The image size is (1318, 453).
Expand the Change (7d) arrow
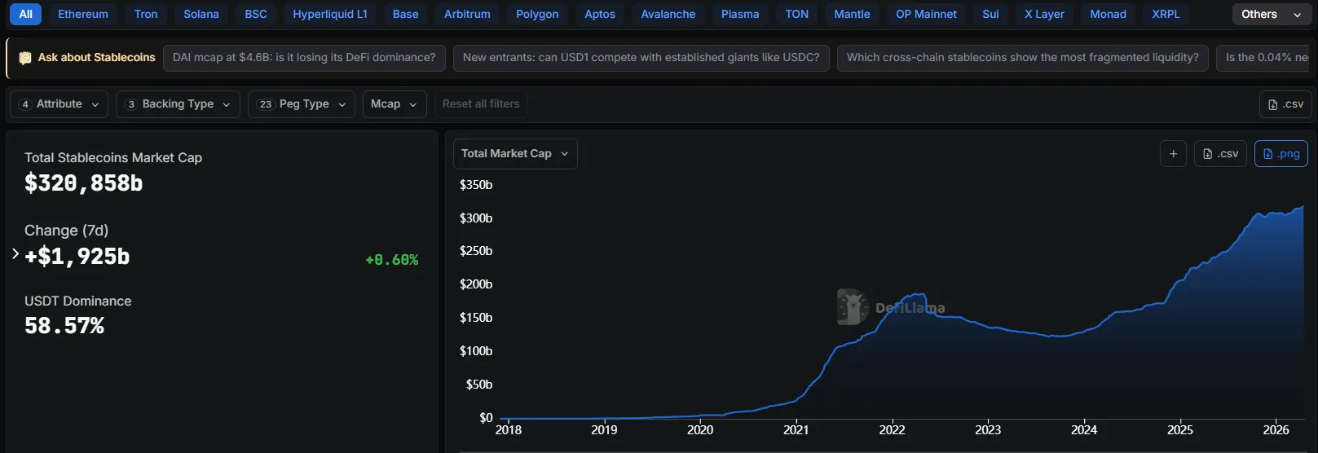click(x=15, y=254)
